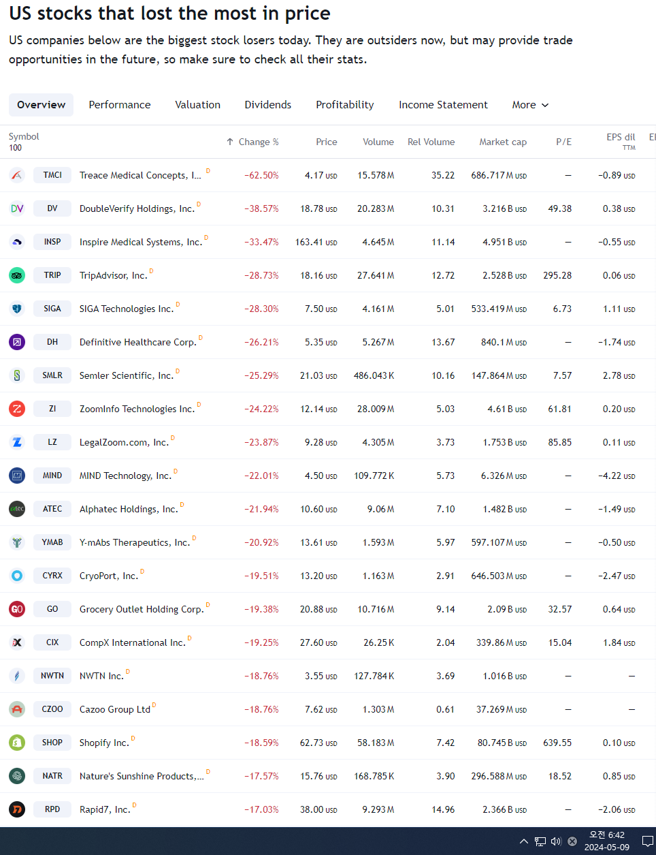Show hidden system tray icons chevron

click(x=524, y=841)
